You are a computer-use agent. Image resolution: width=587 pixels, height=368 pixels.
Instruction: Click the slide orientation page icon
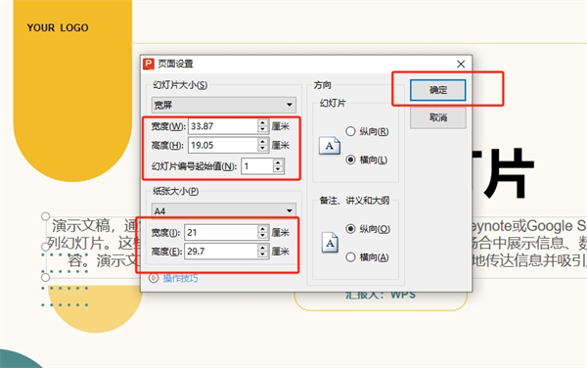pos(330,146)
